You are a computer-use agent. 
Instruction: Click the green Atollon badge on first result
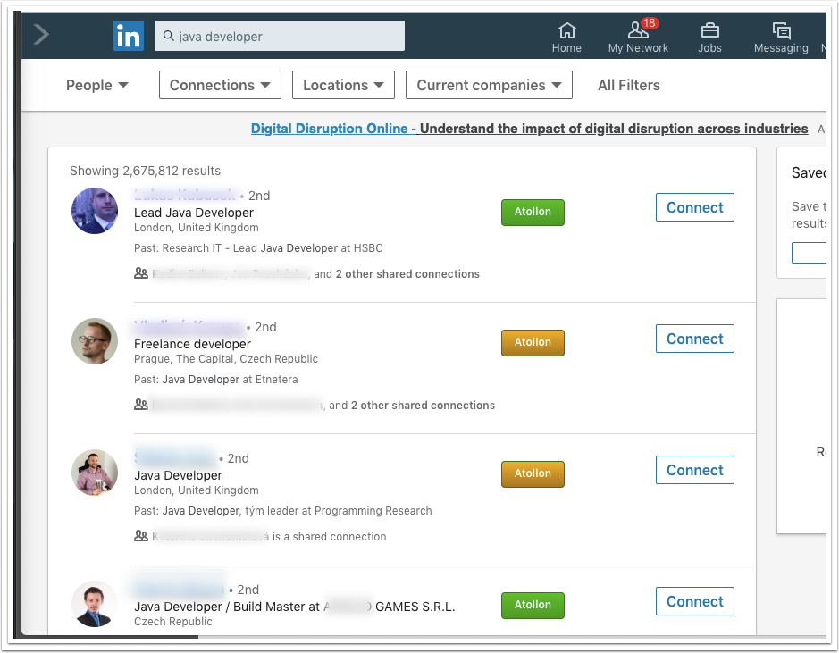pyautogui.click(x=533, y=213)
